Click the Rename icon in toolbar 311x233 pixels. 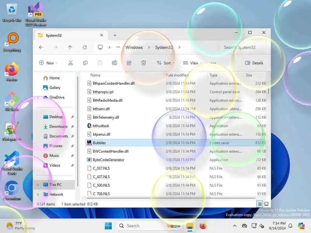114,63
